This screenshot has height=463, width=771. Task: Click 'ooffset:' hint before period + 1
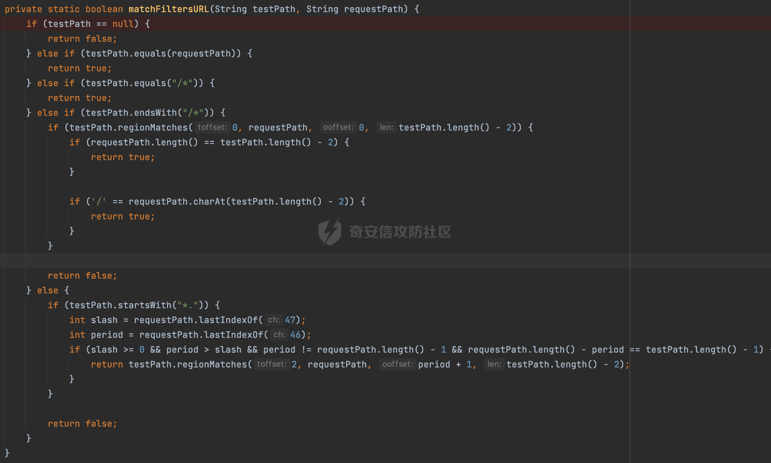(x=398, y=364)
